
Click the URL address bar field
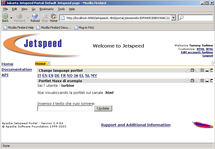click(x=118, y=18)
